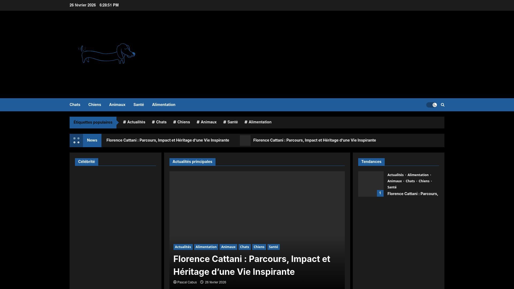Open the search magnifier icon
Image resolution: width=514 pixels, height=289 pixels.
[x=443, y=105]
